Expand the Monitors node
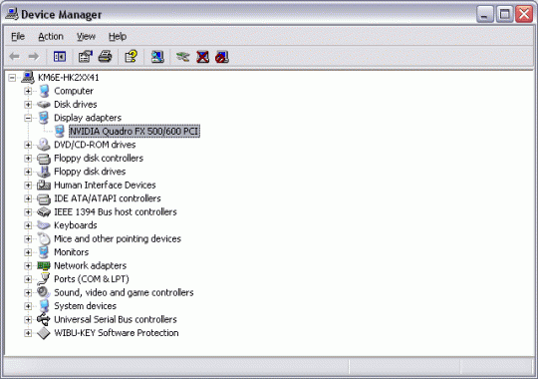538x379 pixels. (28, 252)
